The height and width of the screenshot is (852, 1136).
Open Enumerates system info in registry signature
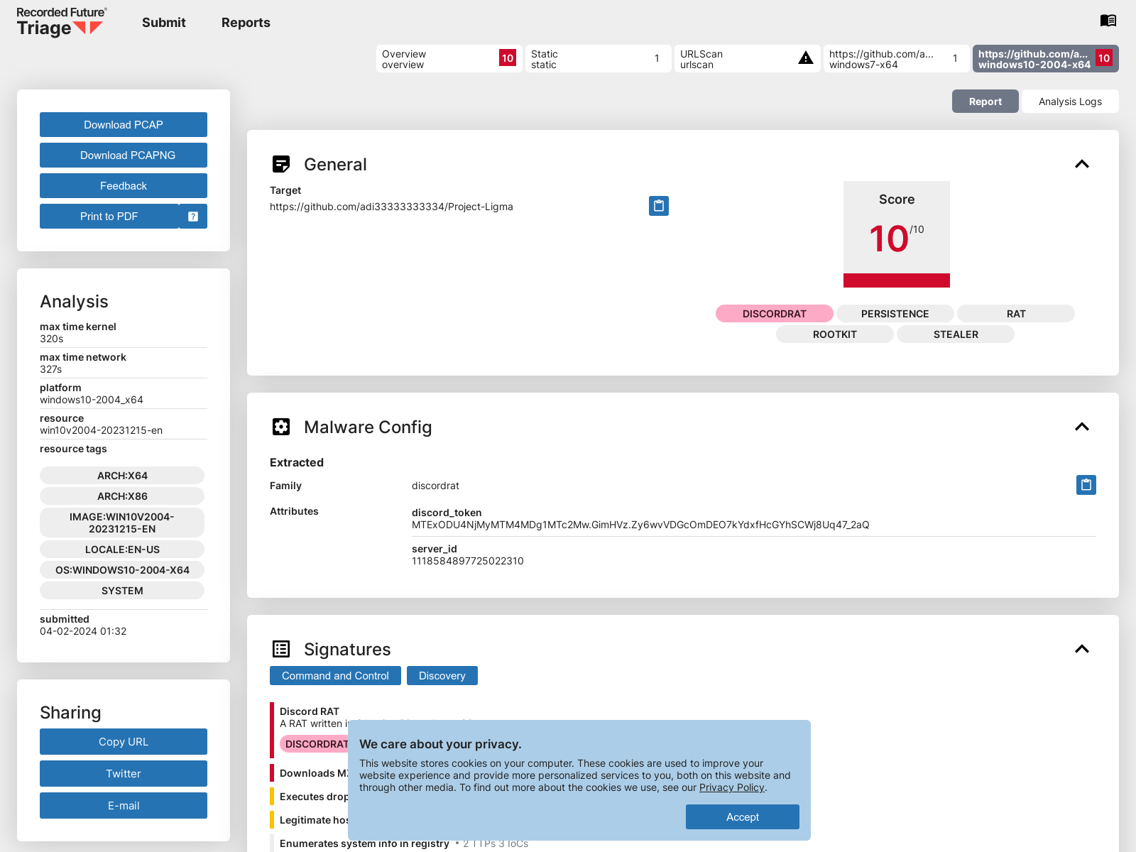(x=364, y=843)
